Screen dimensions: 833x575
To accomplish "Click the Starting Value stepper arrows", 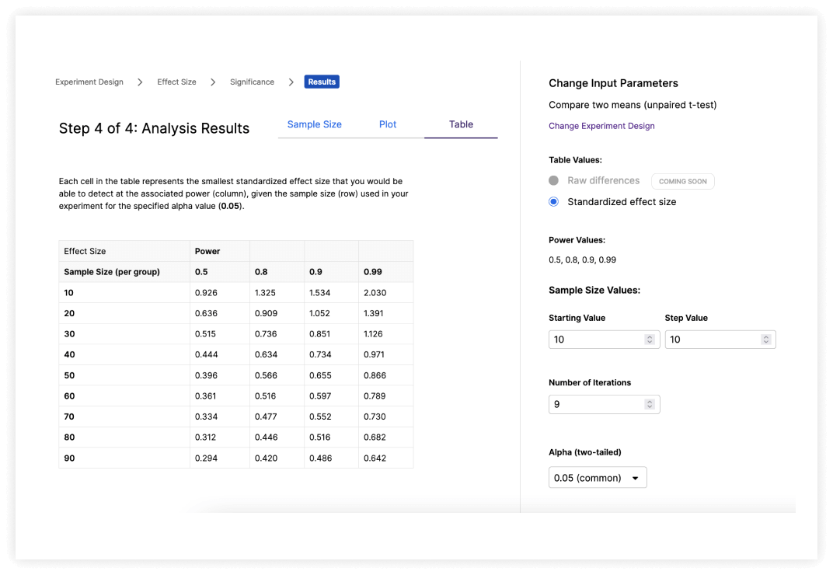I will point(650,340).
